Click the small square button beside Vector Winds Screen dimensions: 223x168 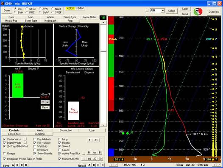click(25, 139)
